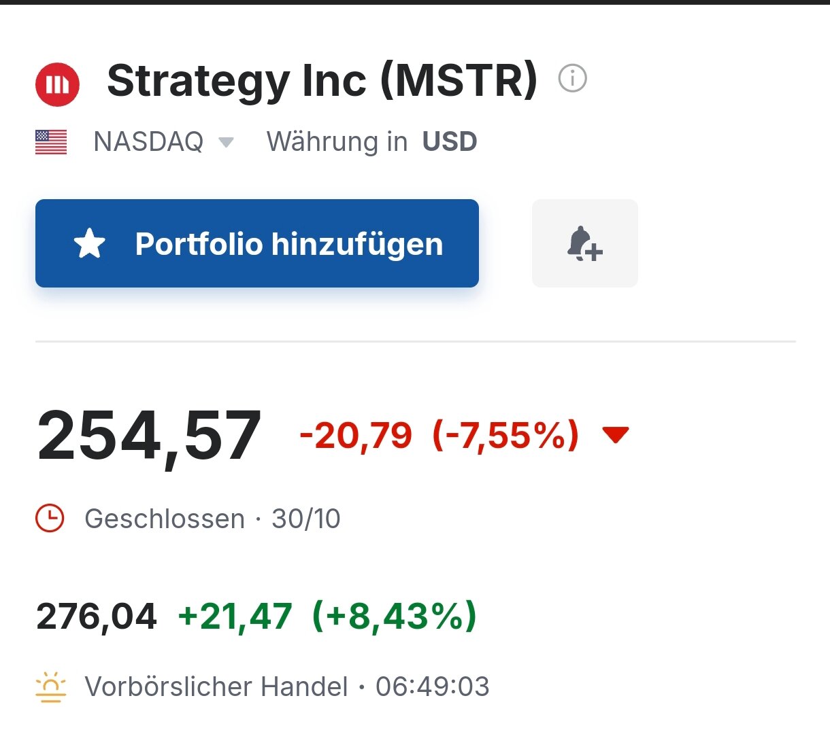830x747 pixels.
Task: Click the star icon in portfolio button
Action: click(90, 243)
